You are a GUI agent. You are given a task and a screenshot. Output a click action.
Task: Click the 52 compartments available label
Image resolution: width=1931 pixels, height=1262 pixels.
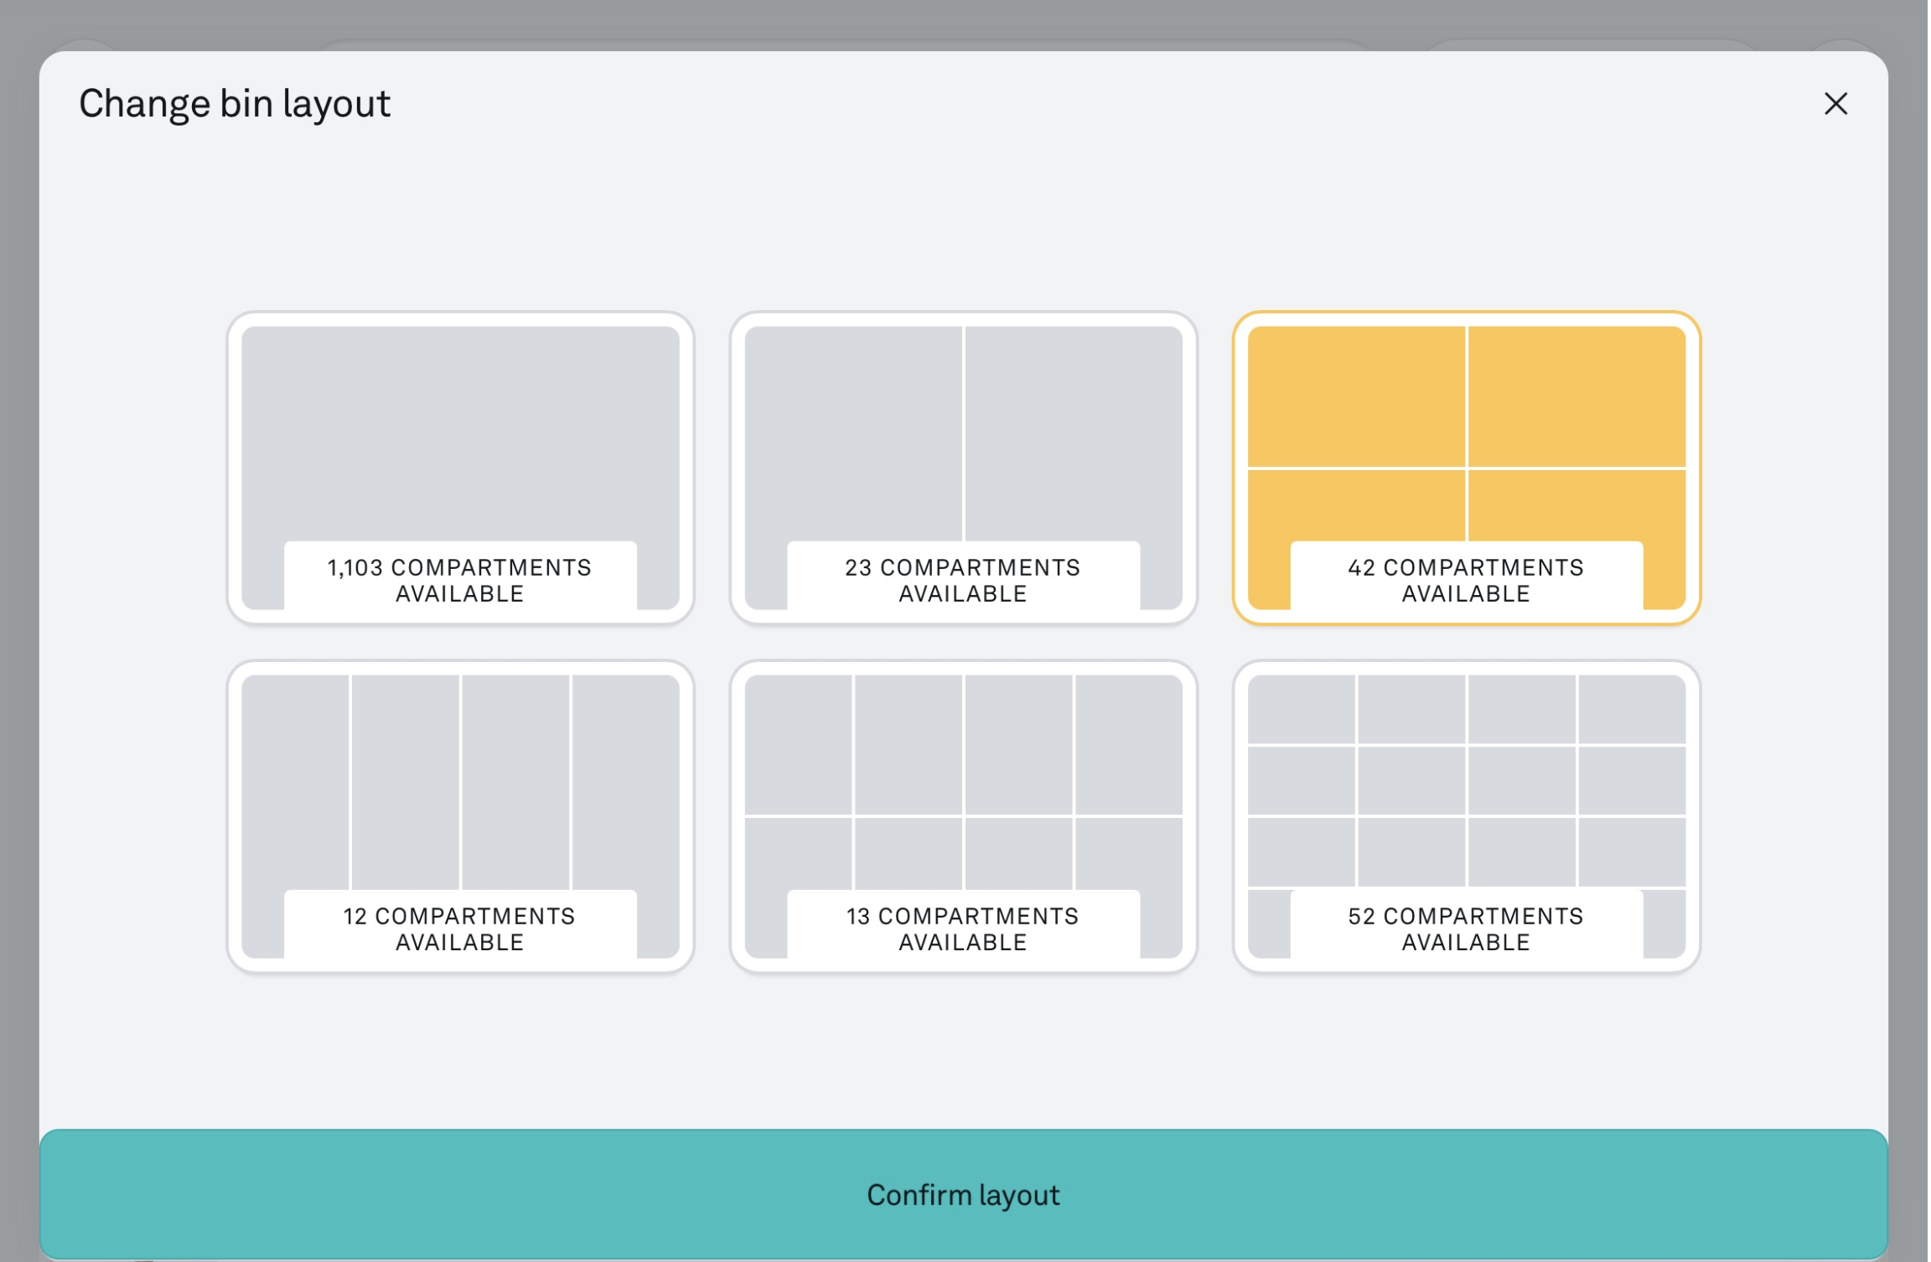(1466, 928)
